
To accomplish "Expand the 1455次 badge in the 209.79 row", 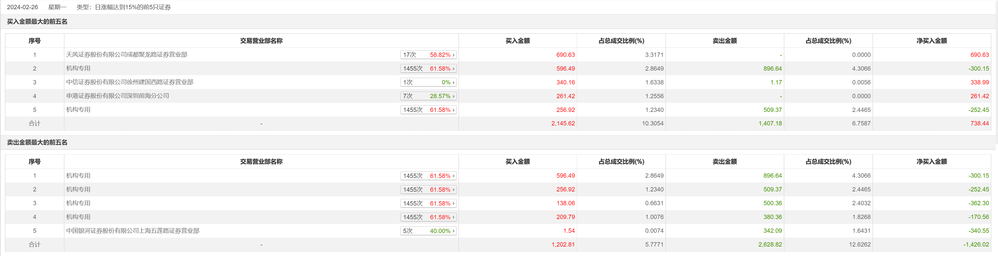I will 428,217.
